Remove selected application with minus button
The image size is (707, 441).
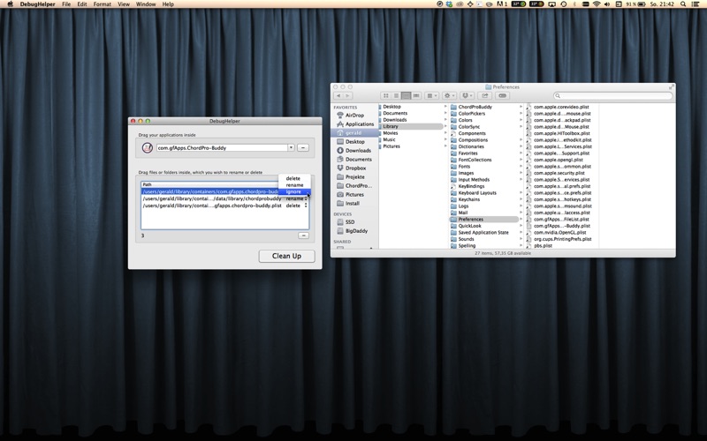303,147
